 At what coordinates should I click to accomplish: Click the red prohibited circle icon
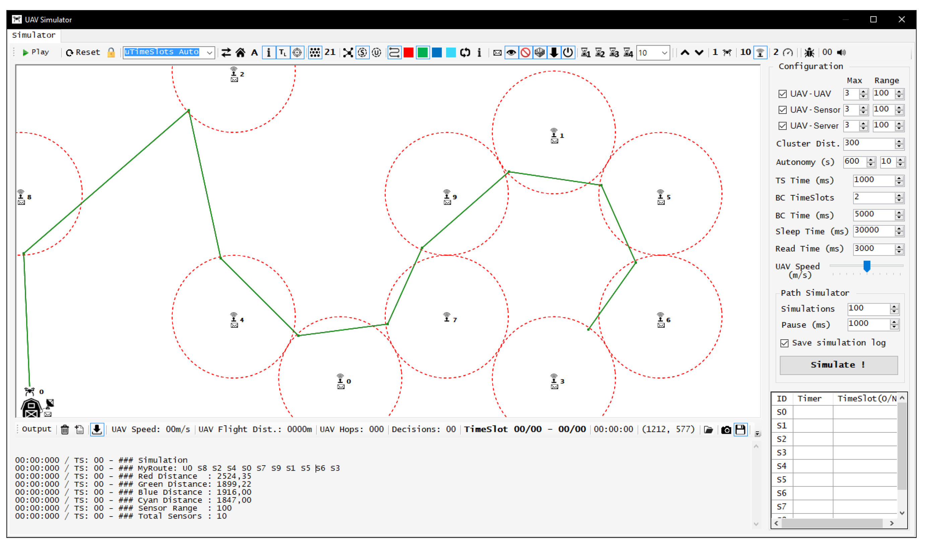pyautogui.click(x=525, y=53)
